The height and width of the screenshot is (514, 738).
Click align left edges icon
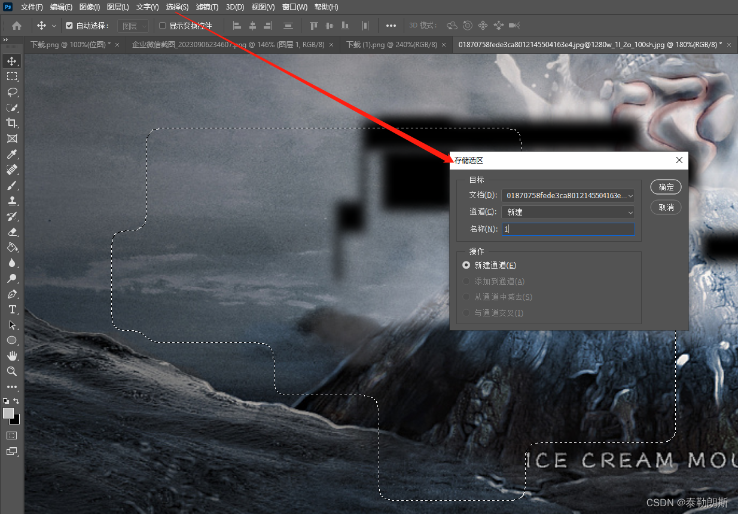[x=237, y=26]
